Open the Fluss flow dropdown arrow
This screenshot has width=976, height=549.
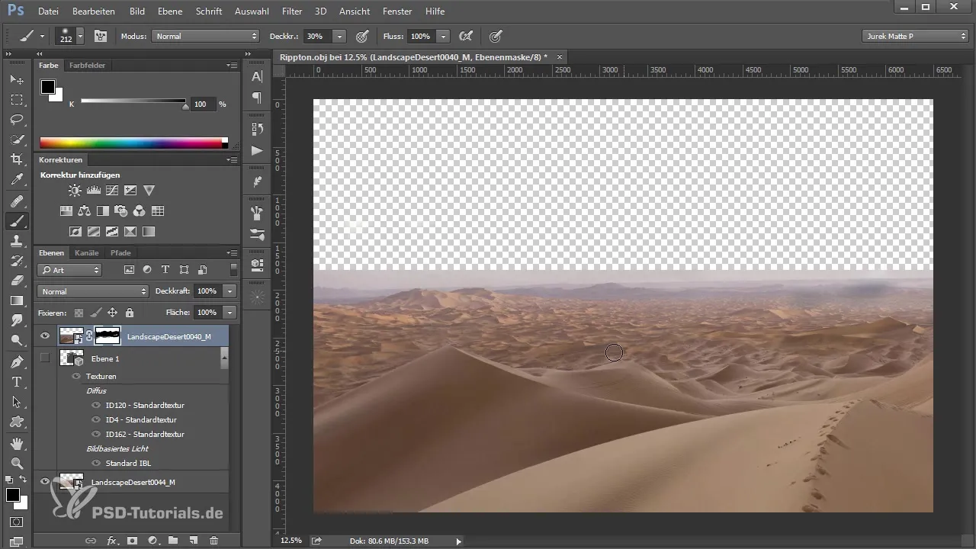pos(444,36)
